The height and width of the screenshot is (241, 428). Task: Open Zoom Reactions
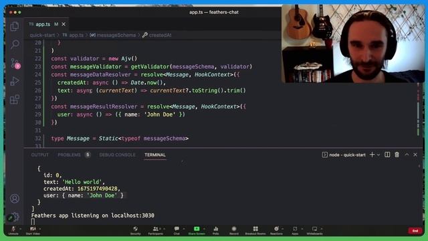(x=276, y=230)
